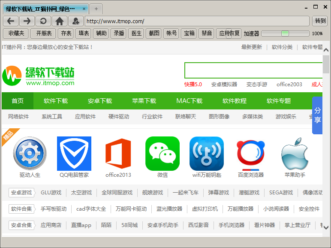
Task: Open the GLU游戏 link
Action: click(51, 193)
